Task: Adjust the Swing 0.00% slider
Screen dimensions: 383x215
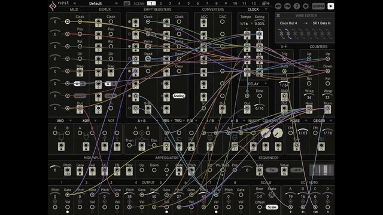Action: pos(259,23)
